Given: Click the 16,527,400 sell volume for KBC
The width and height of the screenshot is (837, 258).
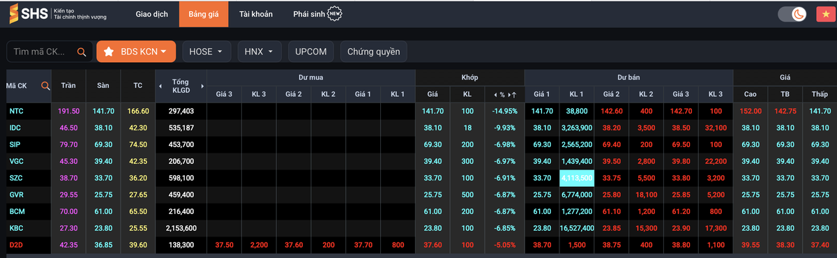Looking at the screenshot, I should pyautogui.click(x=576, y=228).
